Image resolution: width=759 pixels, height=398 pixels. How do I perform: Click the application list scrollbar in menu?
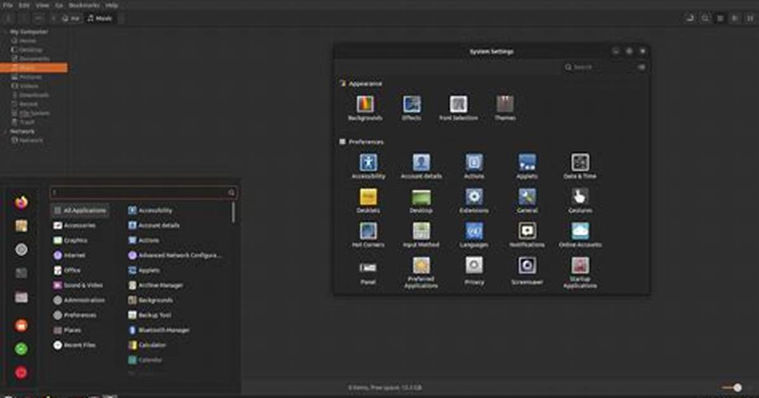point(234,212)
